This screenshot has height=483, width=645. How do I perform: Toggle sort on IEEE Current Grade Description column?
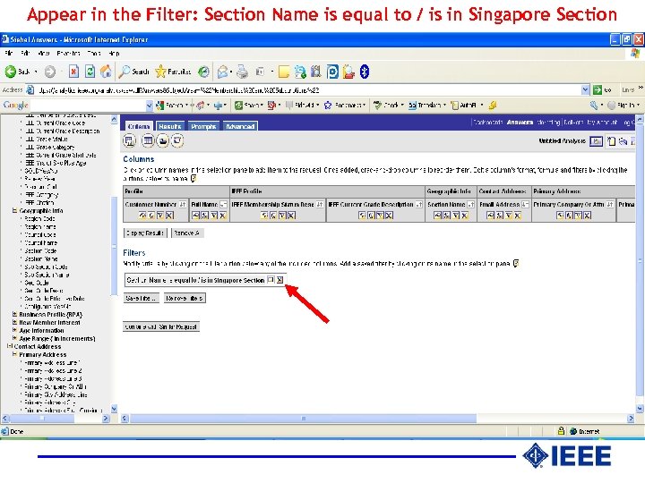(x=418, y=204)
